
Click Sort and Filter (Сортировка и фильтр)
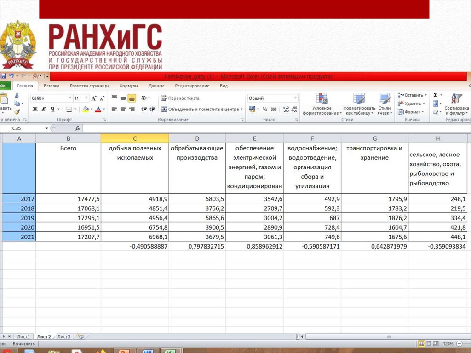tap(456, 104)
